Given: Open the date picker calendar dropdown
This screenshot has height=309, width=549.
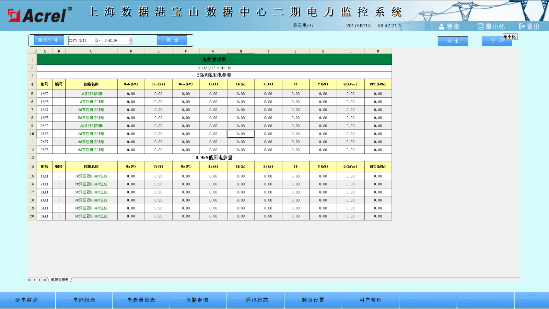Looking at the screenshot, I should 97,41.
